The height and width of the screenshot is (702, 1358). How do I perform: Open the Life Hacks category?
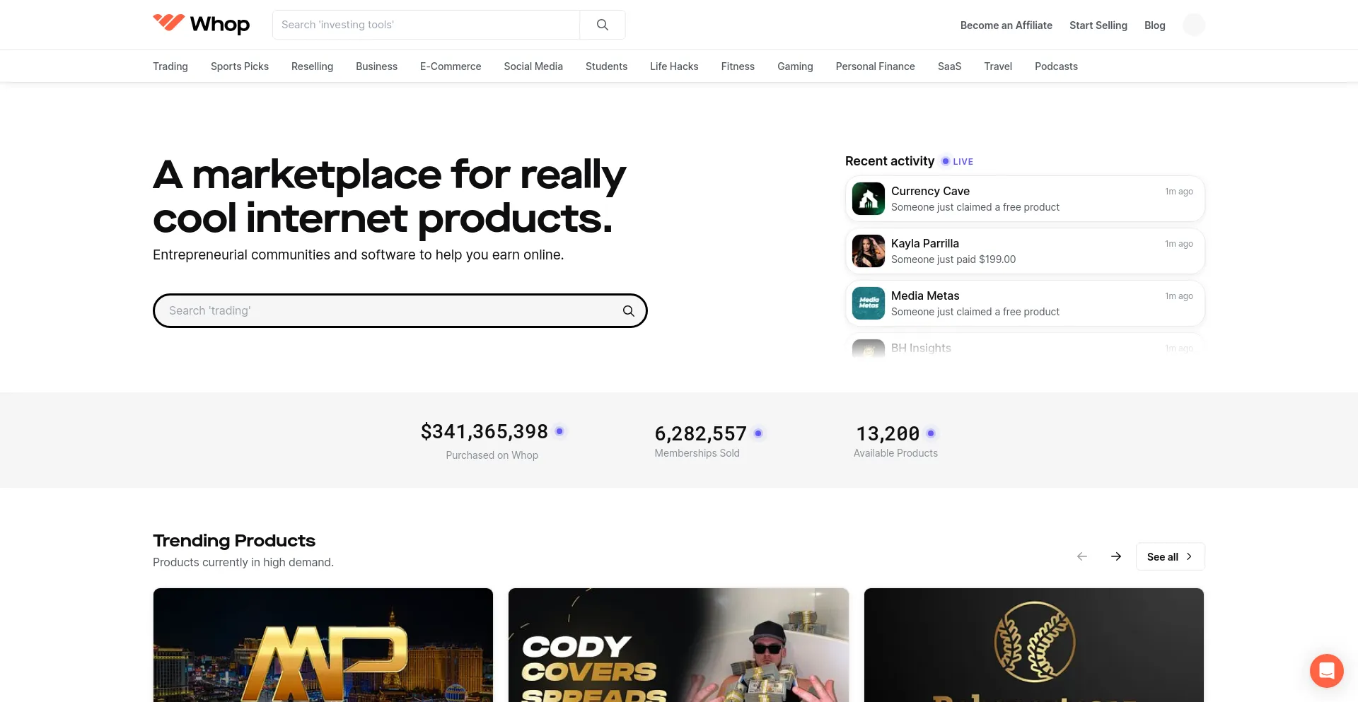coord(674,66)
